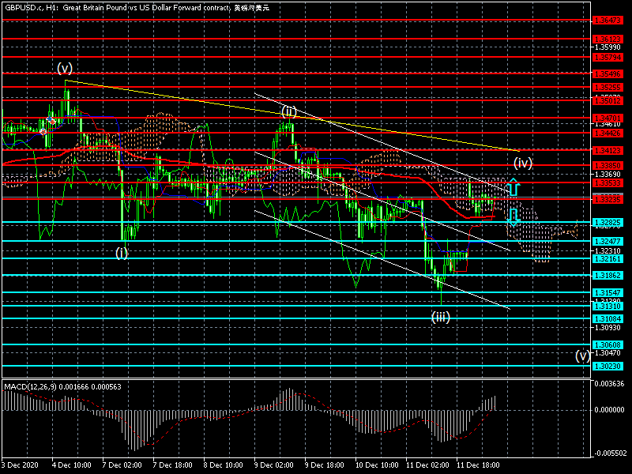The width and height of the screenshot is (632, 474).
Task: Click the 1.34701 red price label
Action: point(608,118)
